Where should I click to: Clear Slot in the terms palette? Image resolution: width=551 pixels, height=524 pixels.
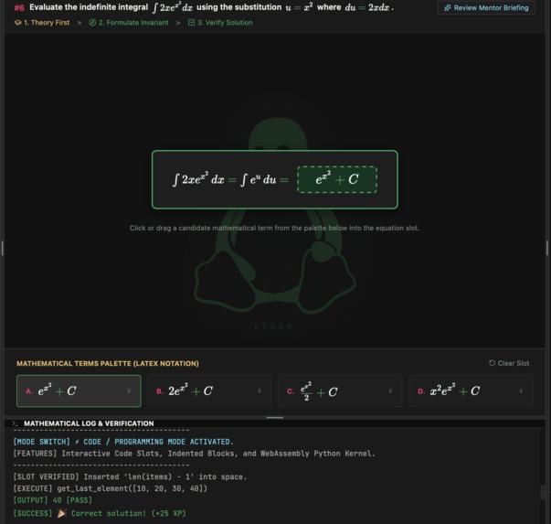click(509, 363)
